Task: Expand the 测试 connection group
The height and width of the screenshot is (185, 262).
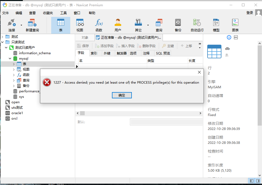Action: [2, 37]
